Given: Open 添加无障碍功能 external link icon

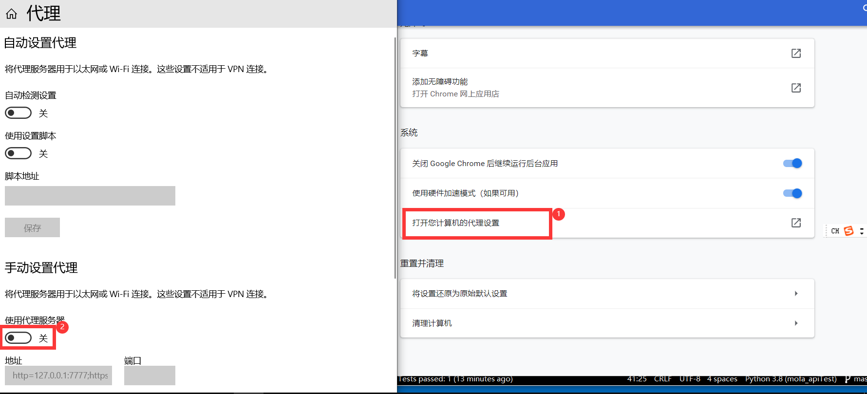Looking at the screenshot, I should click(796, 88).
